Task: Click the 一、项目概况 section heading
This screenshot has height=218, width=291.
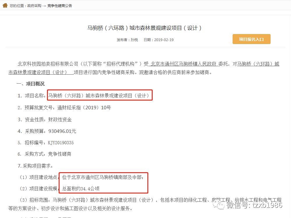Action: click(30, 84)
